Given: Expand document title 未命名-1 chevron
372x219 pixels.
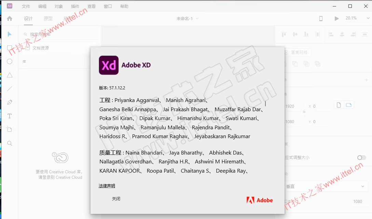Looking at the screenshot, I should point(197,18).
